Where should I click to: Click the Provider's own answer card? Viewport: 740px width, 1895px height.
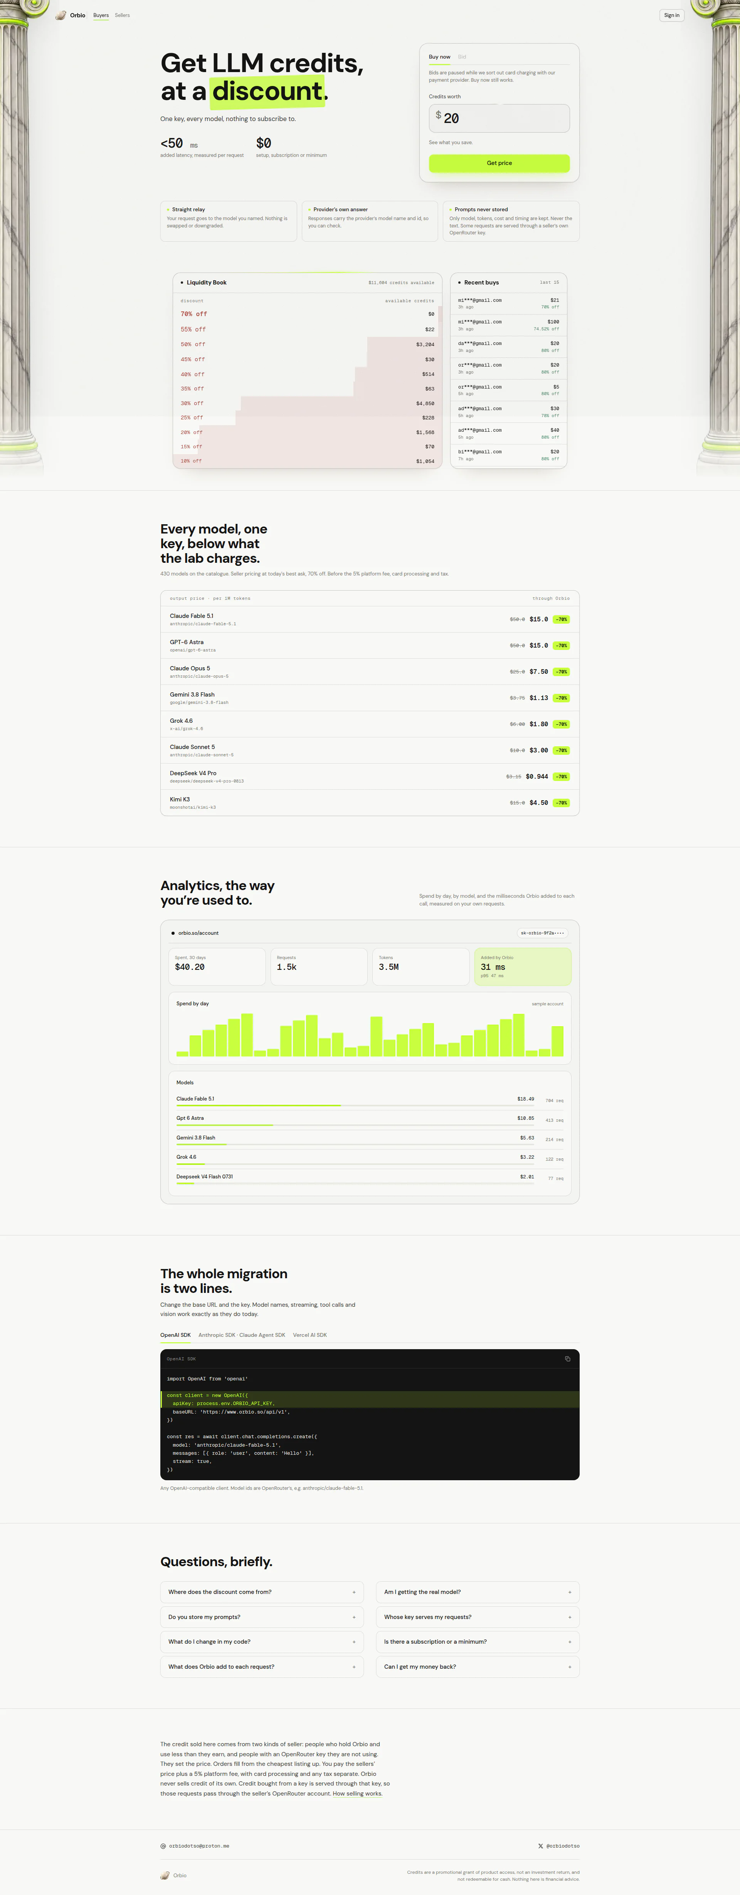click(370, 221)
